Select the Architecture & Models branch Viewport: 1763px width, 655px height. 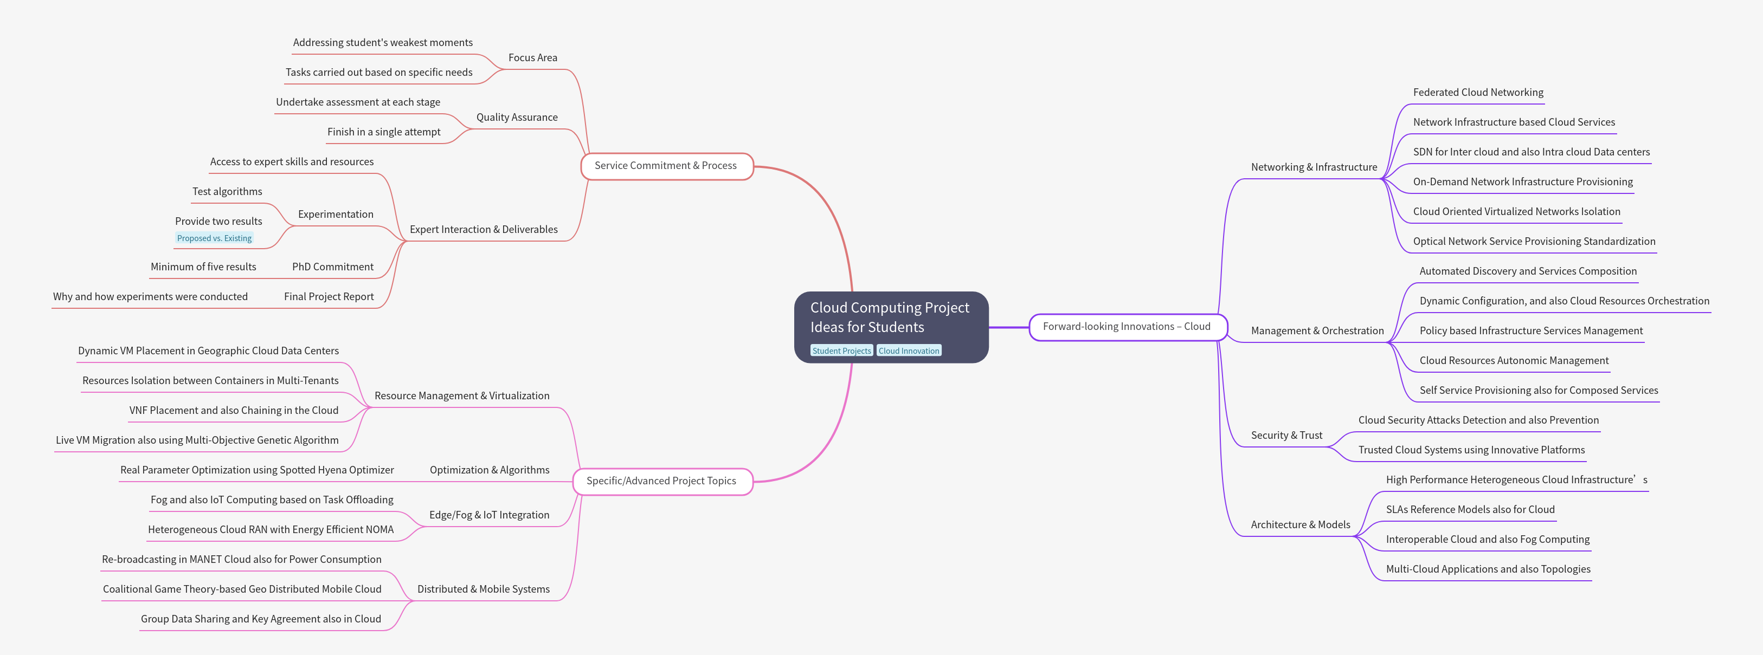(x=1301, y=524)
